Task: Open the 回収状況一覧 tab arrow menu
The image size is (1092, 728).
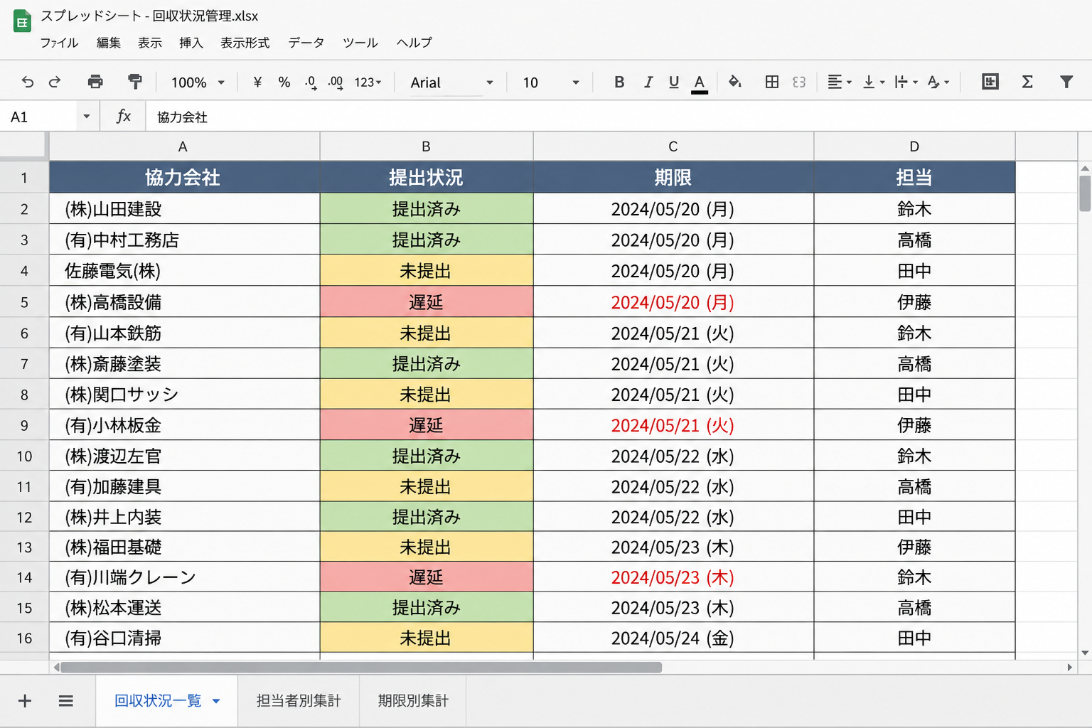Action: (216, 702)
